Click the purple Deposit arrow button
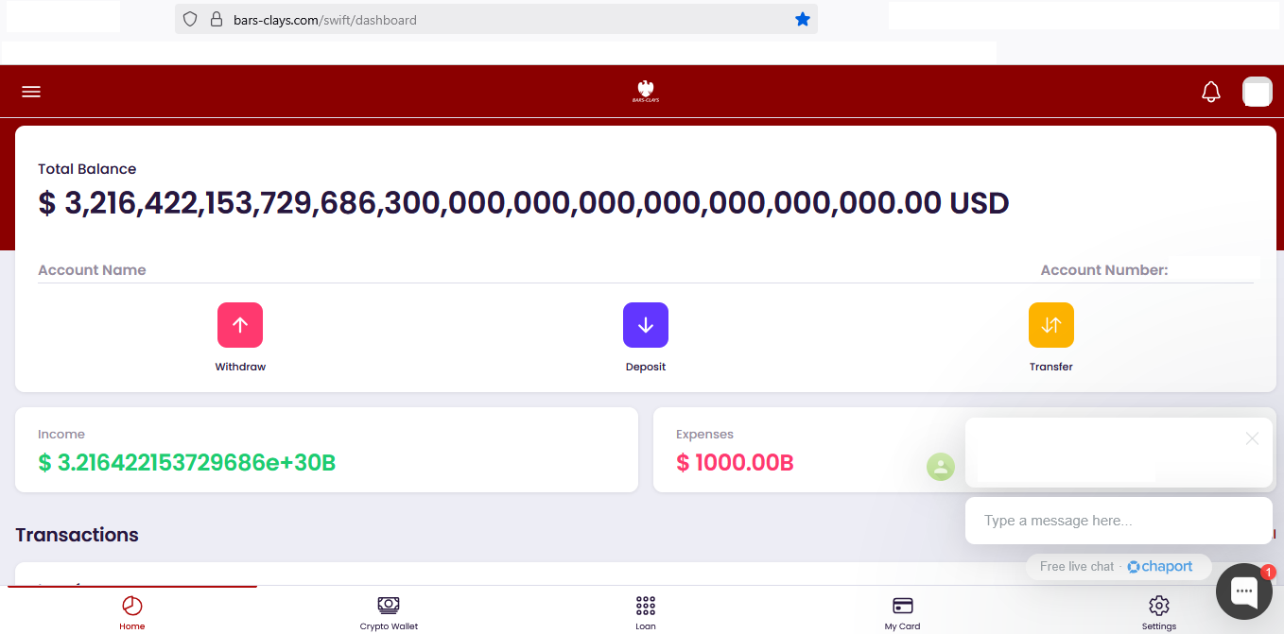 (646, 325)
